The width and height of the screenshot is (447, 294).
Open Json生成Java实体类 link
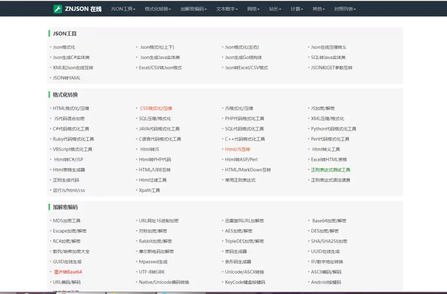click(x=160, y=58)
